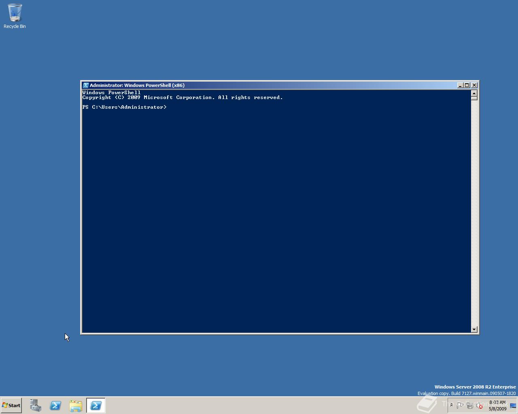Click the 'Administrator: Windows PowerShell (x86)' title text
Viewport: 518px width, 414px height.
coord(137,85)
